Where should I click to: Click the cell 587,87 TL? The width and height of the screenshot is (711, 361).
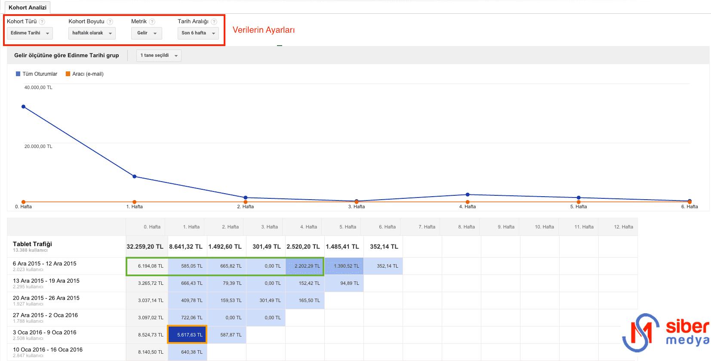click(x=227, y=335)
